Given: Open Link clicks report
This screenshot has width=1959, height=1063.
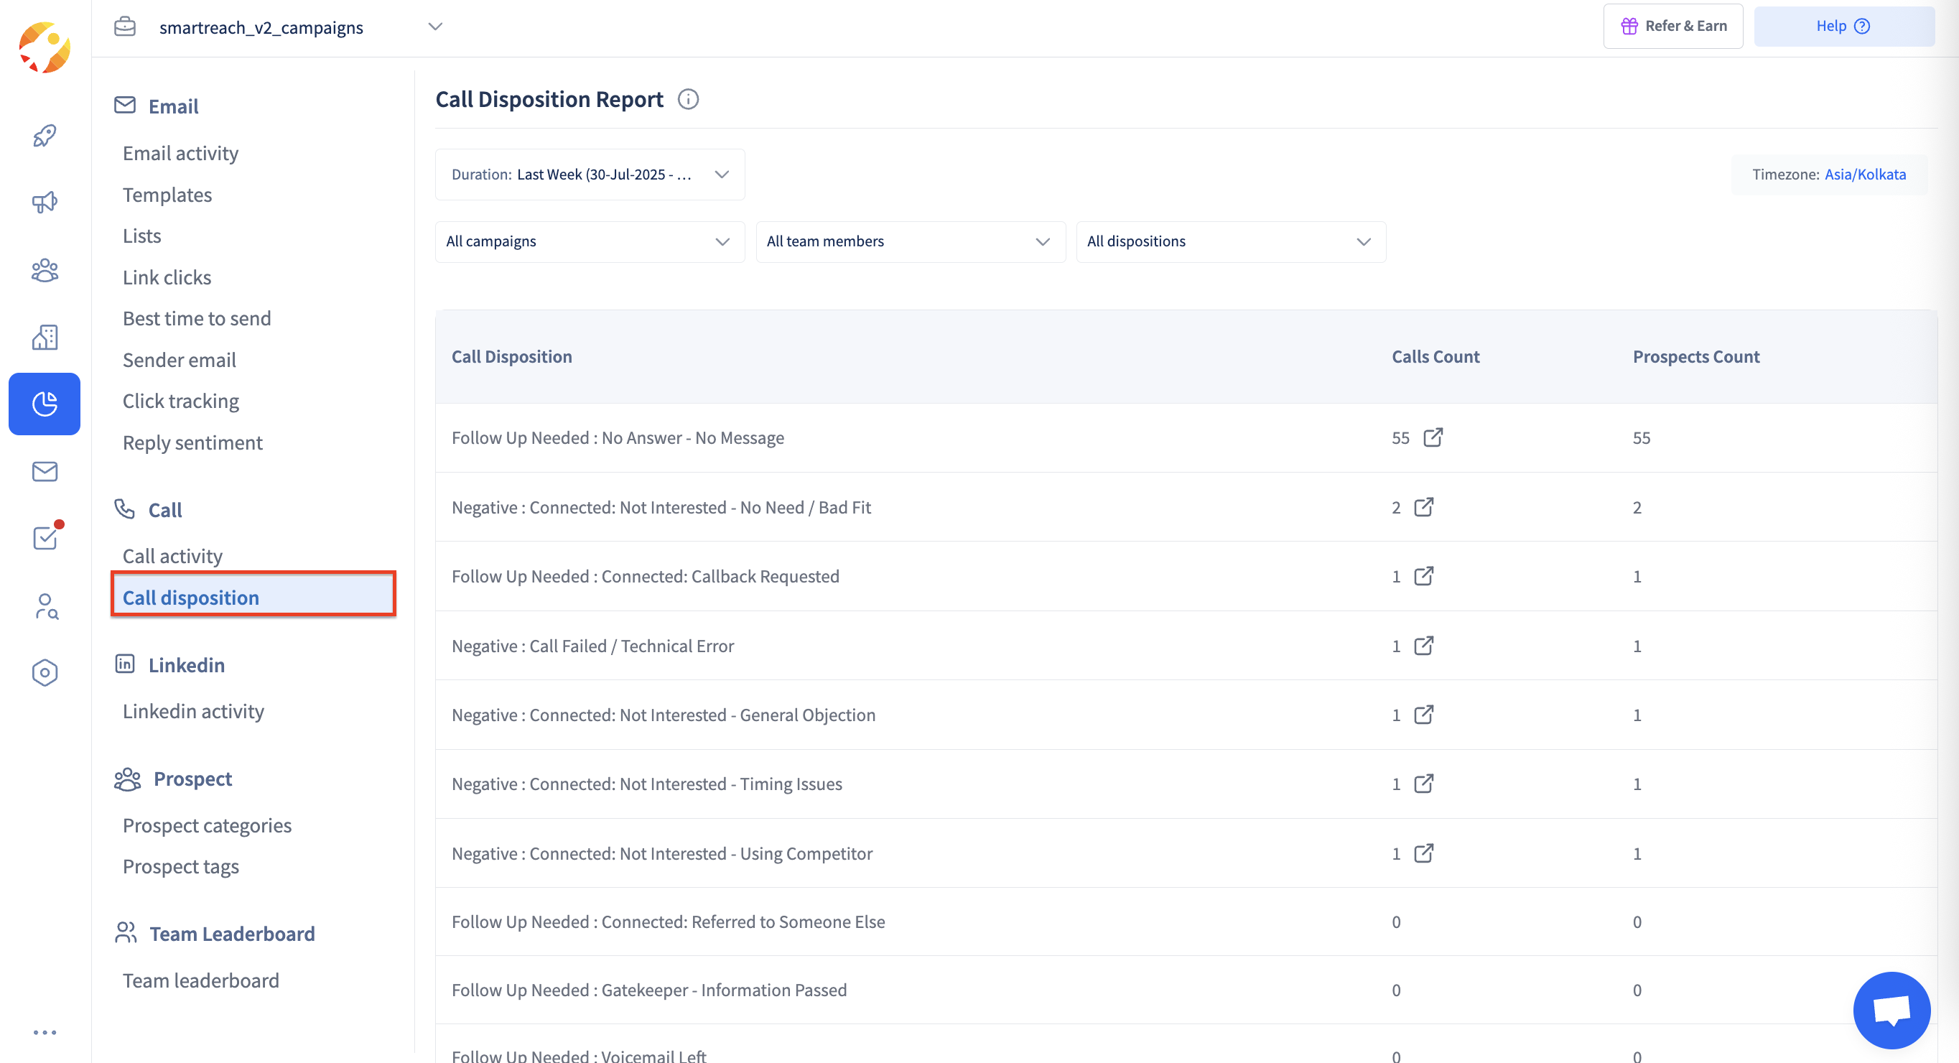Looking at the screenshot, I should 167,277.
